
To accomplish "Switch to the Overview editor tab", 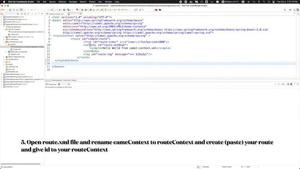I will [67, 80].
